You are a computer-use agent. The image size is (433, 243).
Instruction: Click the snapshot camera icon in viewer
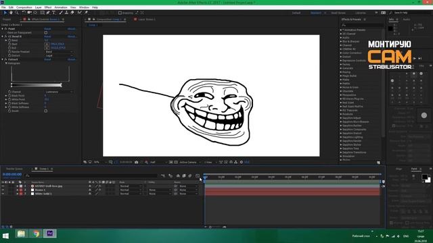tap(137, 162)
